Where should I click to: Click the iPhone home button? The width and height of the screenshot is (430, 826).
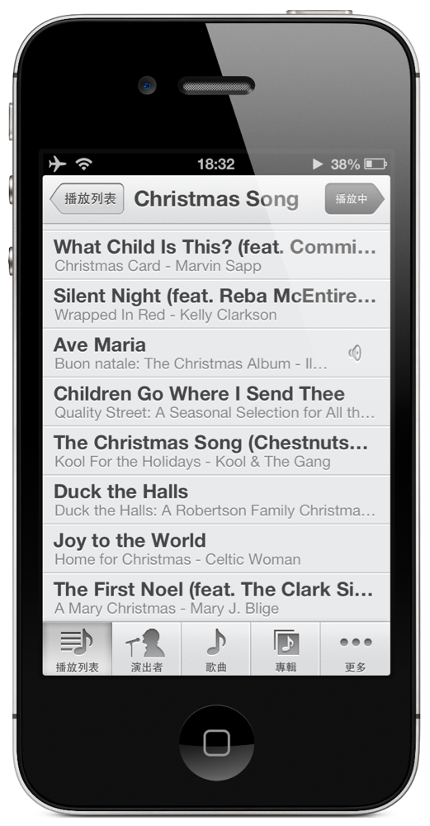(x=216, y=743)
